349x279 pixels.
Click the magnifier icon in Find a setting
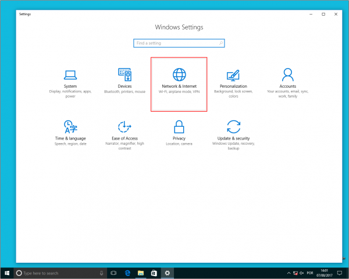[x=221, y=43]
